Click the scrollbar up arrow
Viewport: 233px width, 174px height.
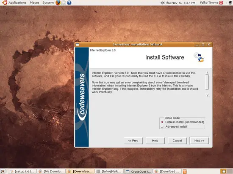(x=207, y=73)
